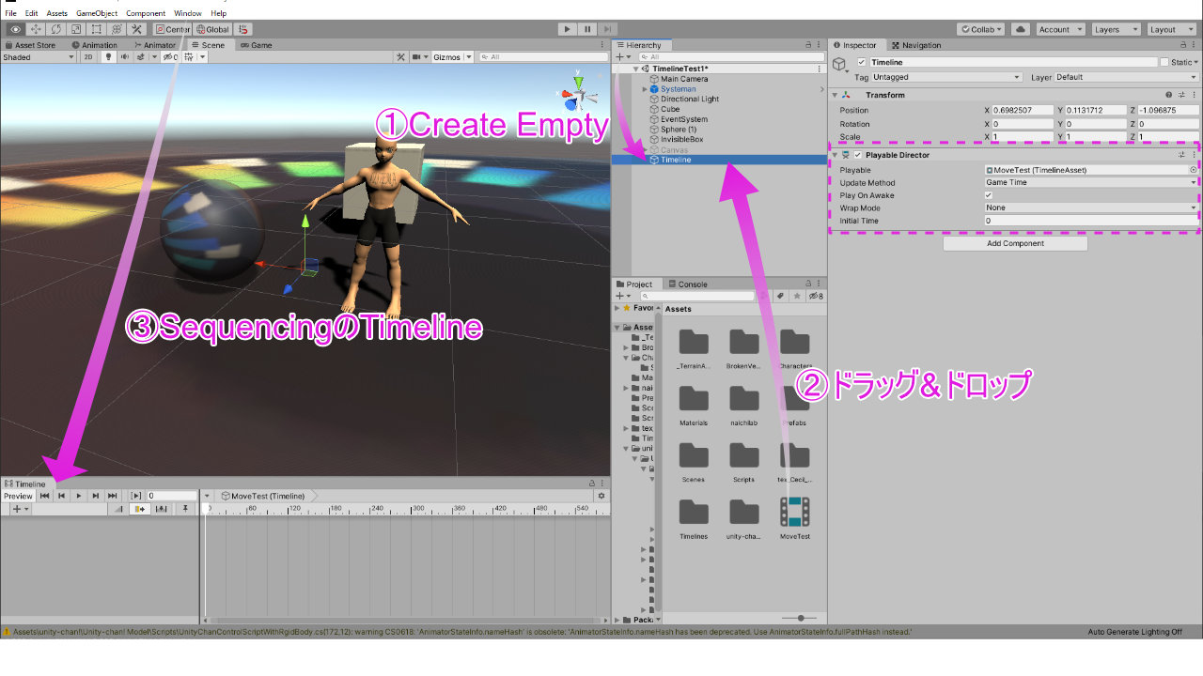Select the Rotate tool in the toolbar
This screenshot has width=1203, height=676.
[56, 29]
